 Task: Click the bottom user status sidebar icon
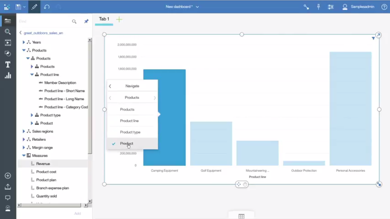point(8,208)
